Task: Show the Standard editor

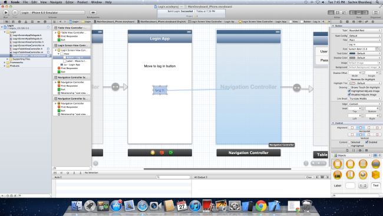Action: coord(331,12)
